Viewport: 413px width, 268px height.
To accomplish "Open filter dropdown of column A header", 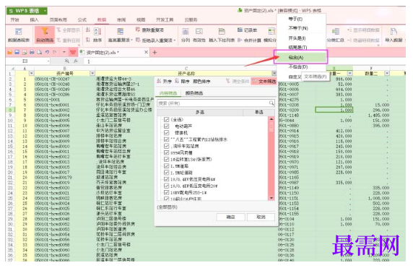I will (32, 73).
